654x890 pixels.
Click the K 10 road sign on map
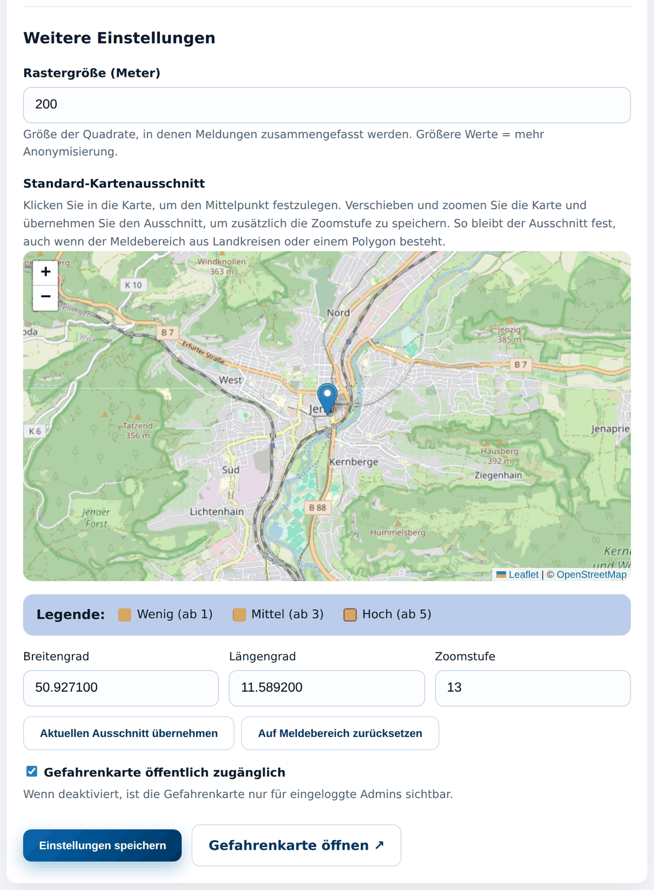click(x=134, y=285)
